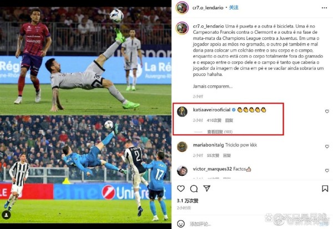This screenshot has height=229, width=333.
Task: Open the katiaaveirooficial username link
Action: click(x=211, y=110)
